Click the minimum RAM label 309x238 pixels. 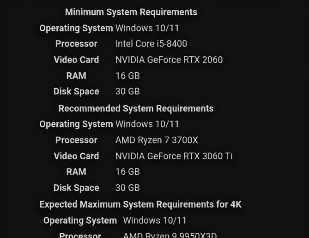(x=76, y=76)
